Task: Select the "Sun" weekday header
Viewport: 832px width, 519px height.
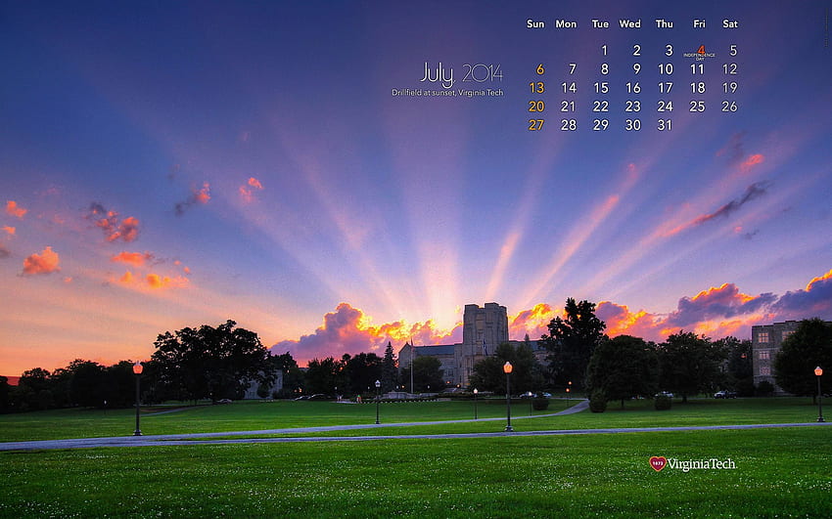Action: [535, 23]
